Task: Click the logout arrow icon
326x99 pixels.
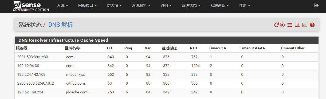Action: coord(316,5)
